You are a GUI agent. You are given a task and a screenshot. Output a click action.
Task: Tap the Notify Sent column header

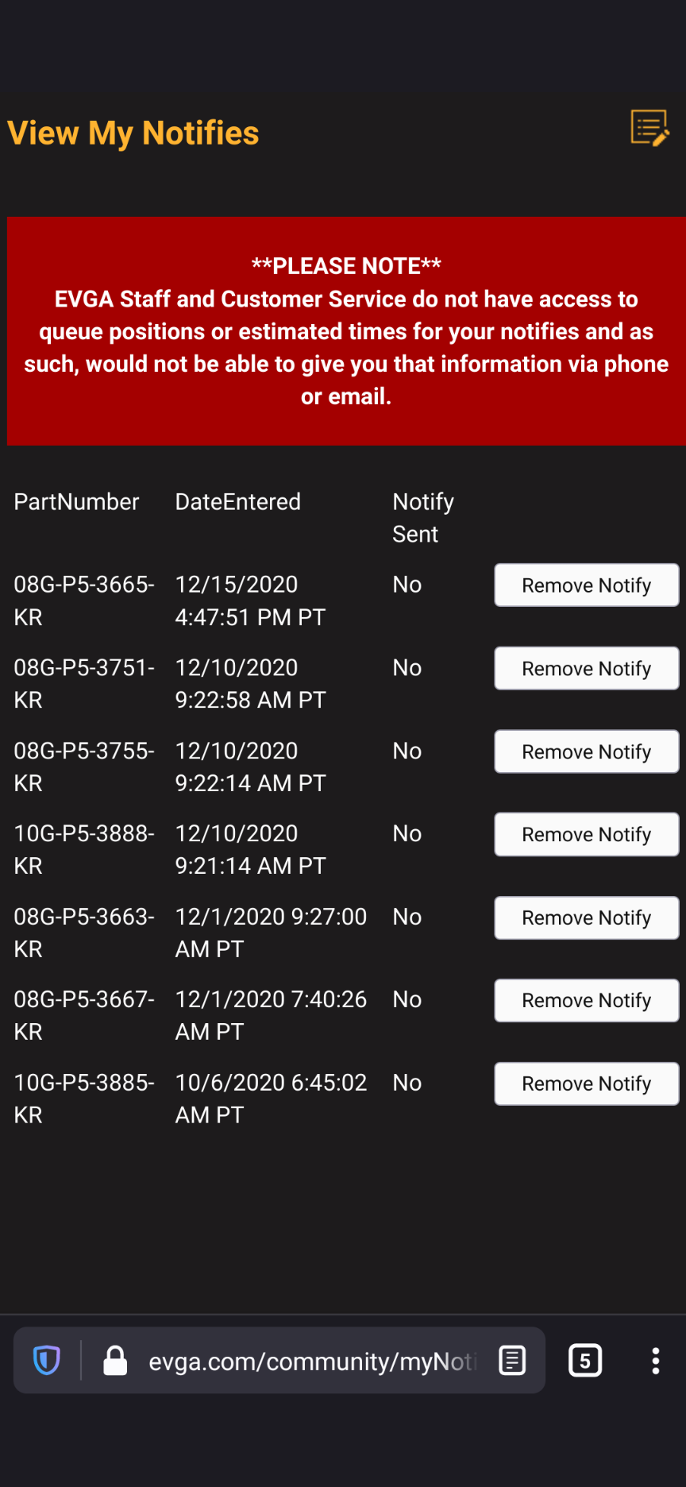pyautogui.click(x=422, y=517)
